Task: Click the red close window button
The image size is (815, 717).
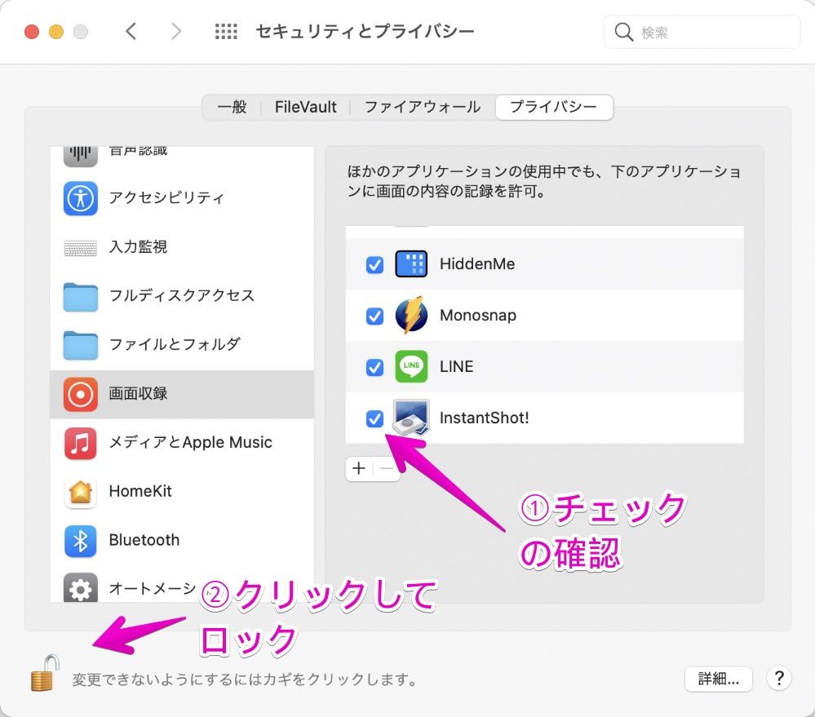Action: pos(32,32)
